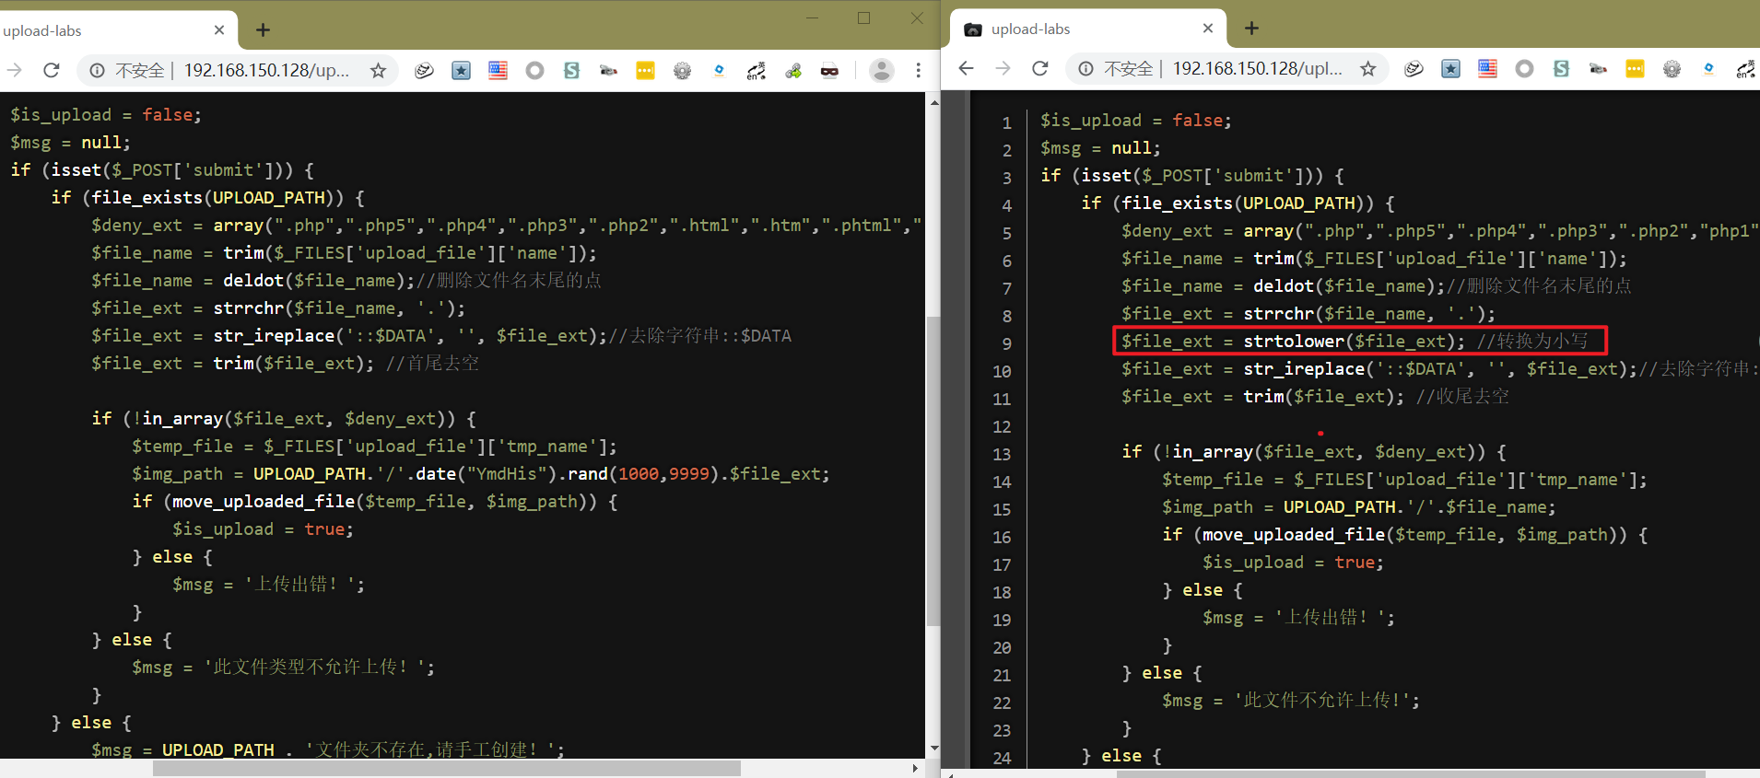Click 'move_uploaded_file' line in right window
The width and height of the screenshot is (1760, 778).
1404,534
